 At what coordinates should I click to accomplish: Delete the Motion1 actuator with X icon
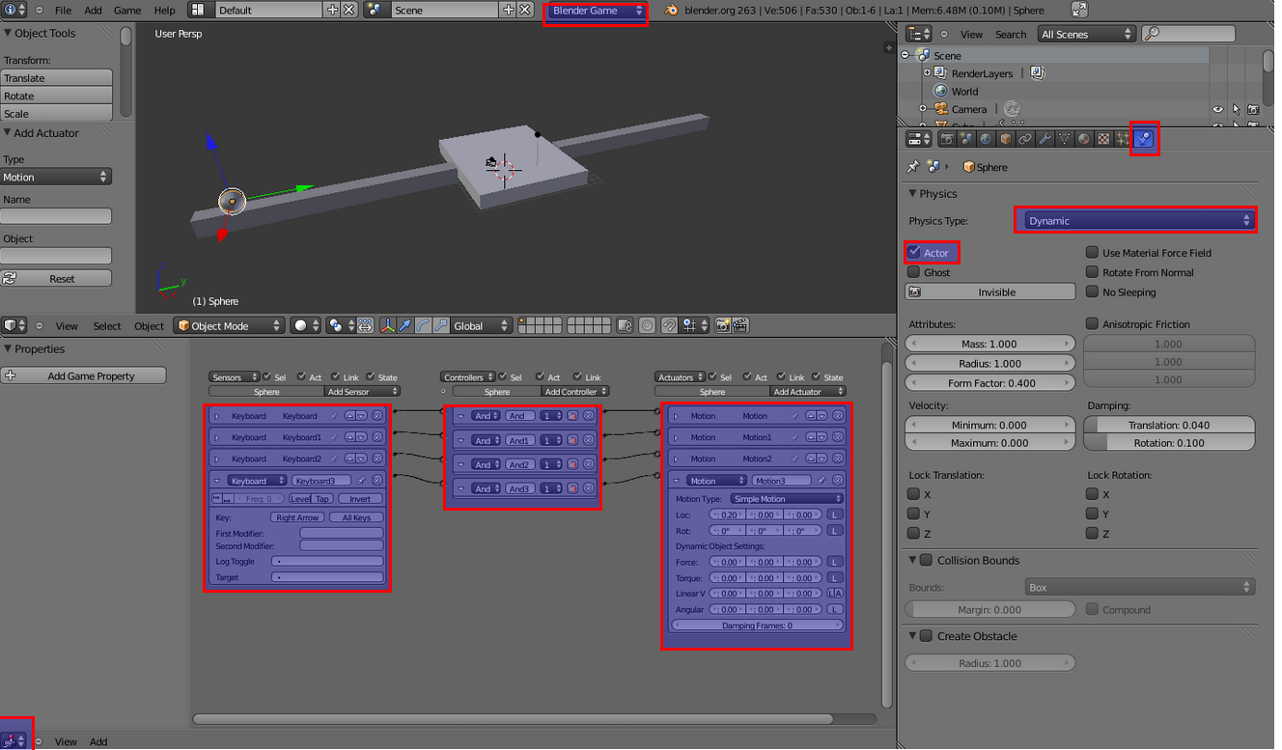838,437
